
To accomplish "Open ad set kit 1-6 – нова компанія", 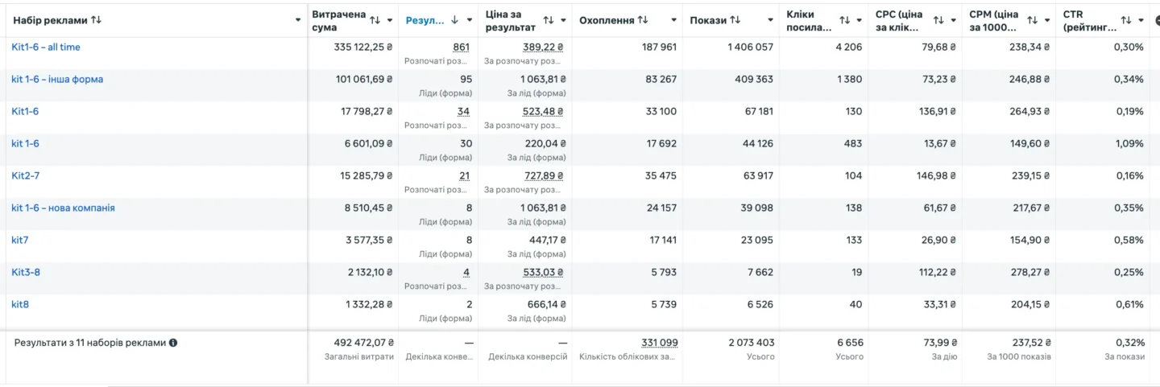I will click(63, 208).
